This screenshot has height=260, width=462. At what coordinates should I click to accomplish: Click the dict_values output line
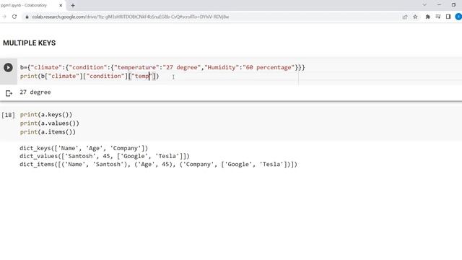point(105,156)
